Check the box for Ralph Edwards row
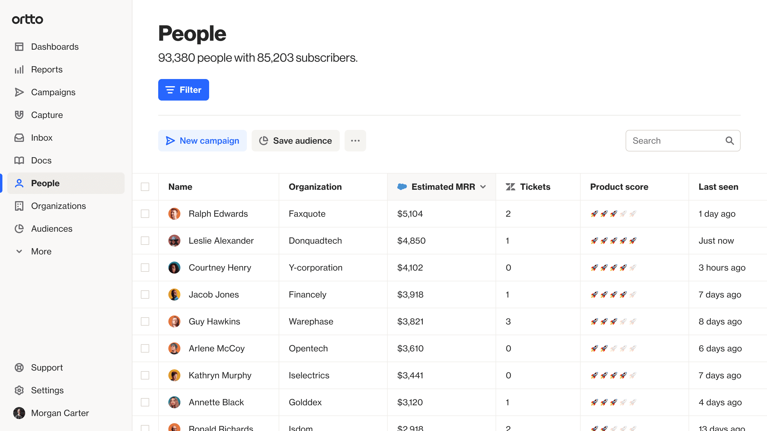This screenshot has width=767, height=431. pos(145,214)
